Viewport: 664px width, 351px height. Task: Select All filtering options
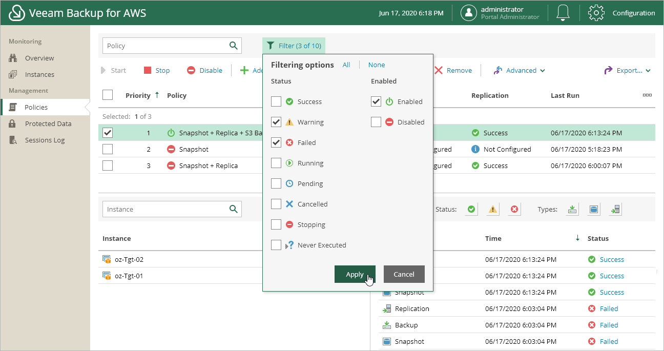coord(346,65)
